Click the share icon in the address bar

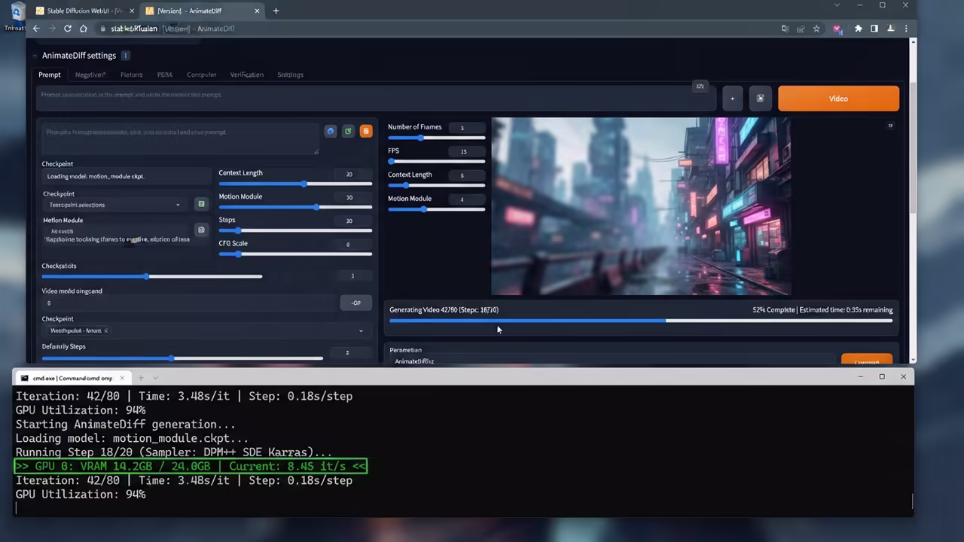[x=801, y=29]
